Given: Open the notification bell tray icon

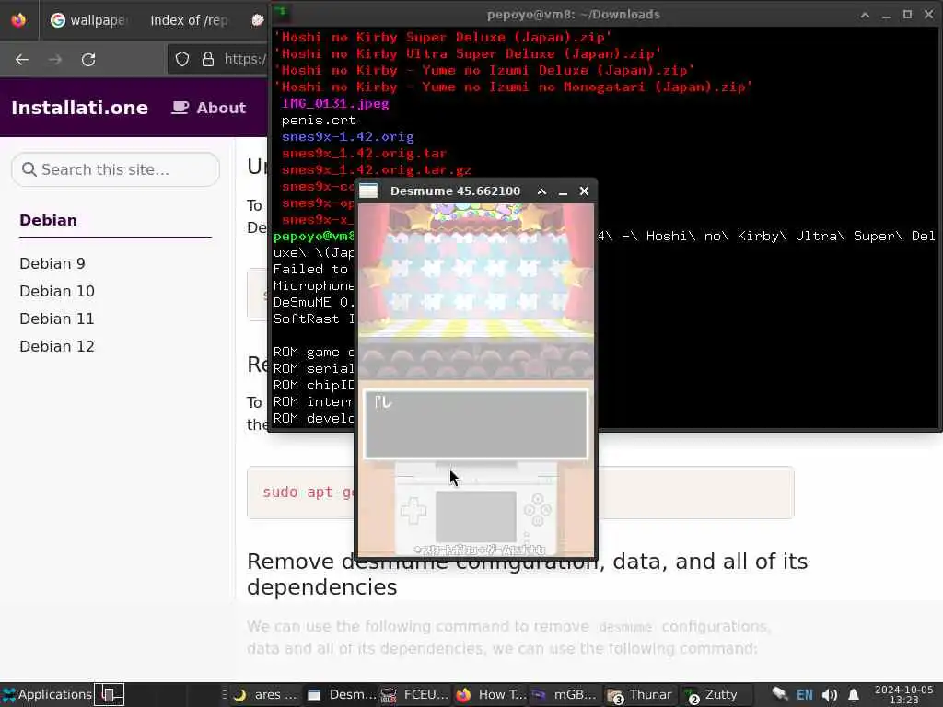Looking at the screenshot, I should [854, 695].
